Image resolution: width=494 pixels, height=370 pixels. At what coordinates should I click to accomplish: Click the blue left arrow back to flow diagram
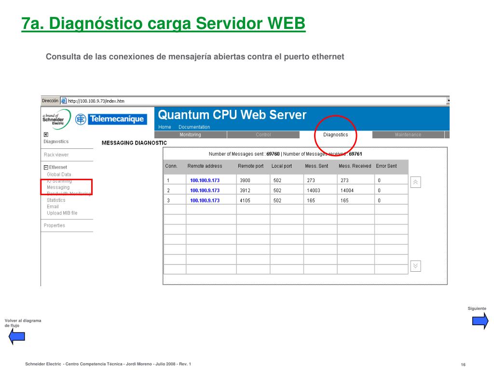(x=17, y=336)
